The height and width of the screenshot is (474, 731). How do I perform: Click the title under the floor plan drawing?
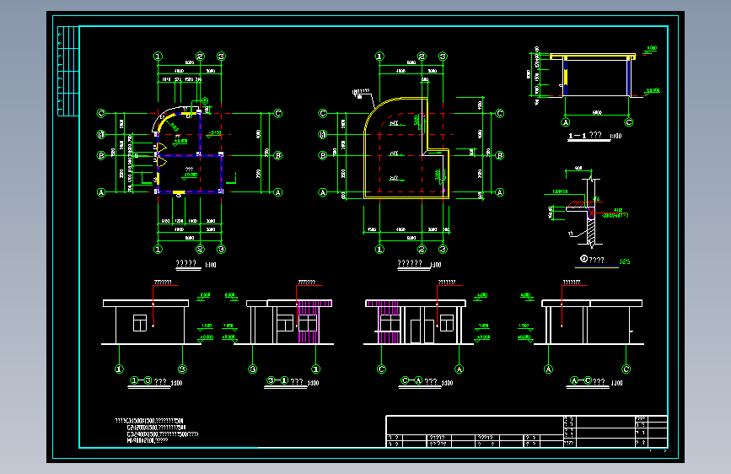tap(186, 264)
